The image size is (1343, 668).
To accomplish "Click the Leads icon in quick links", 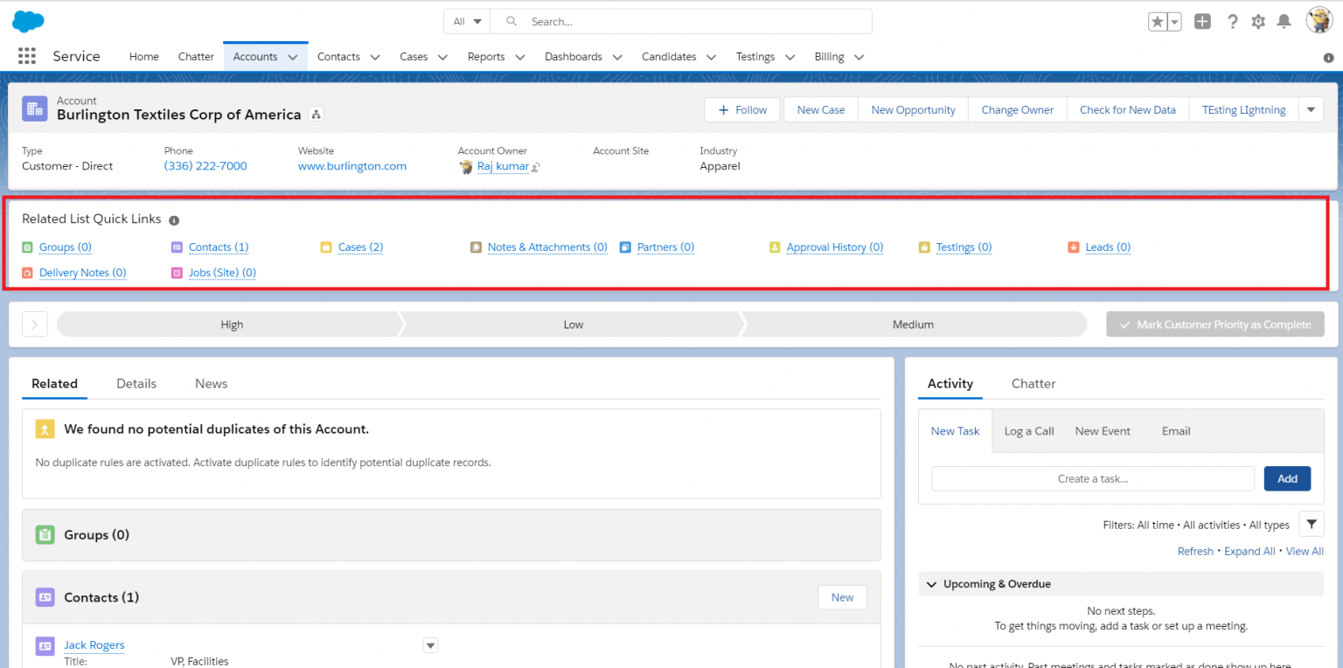I will pyautogui.click(x=1074, y=247).
